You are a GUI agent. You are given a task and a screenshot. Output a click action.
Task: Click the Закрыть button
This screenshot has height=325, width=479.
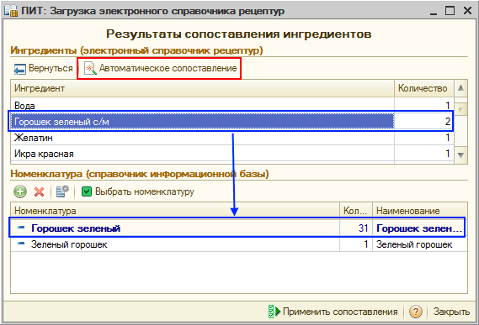tap(451, 312)
